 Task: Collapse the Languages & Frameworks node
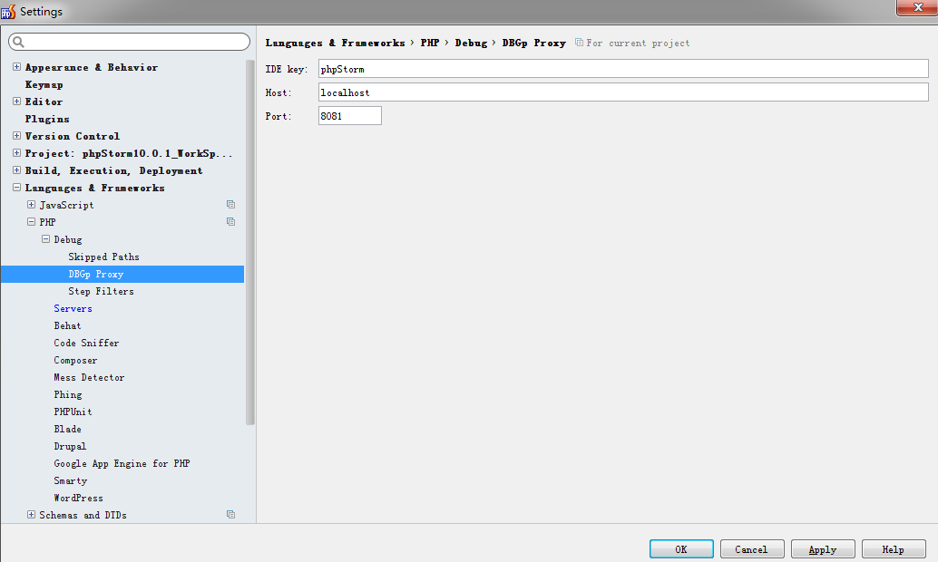click(16, 188)
